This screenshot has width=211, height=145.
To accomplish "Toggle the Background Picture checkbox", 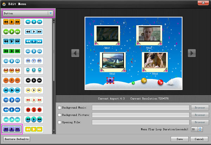I will pos(59,115).
